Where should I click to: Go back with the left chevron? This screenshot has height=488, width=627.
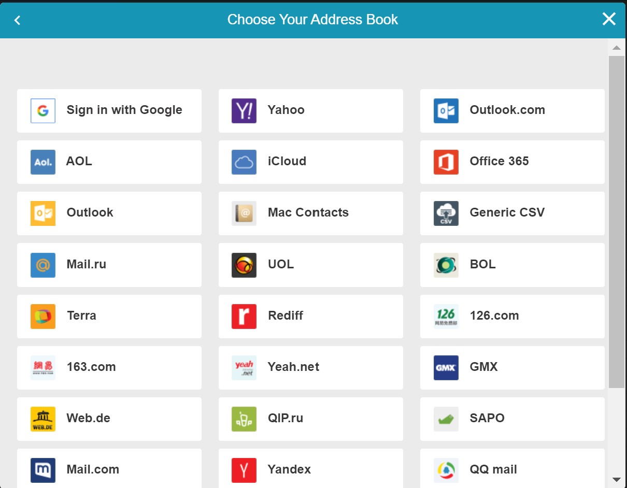[x=18, y=20]
